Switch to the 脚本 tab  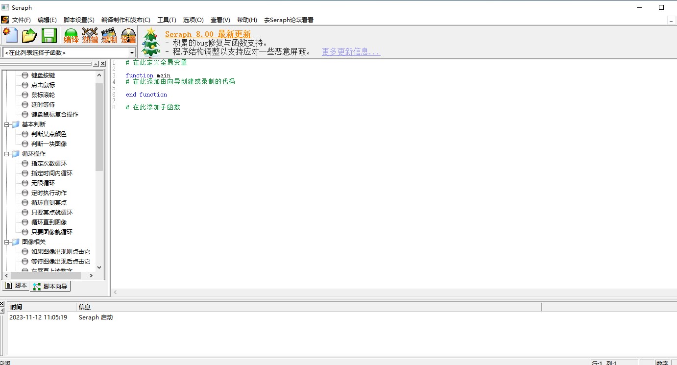(x=16, y=286)
